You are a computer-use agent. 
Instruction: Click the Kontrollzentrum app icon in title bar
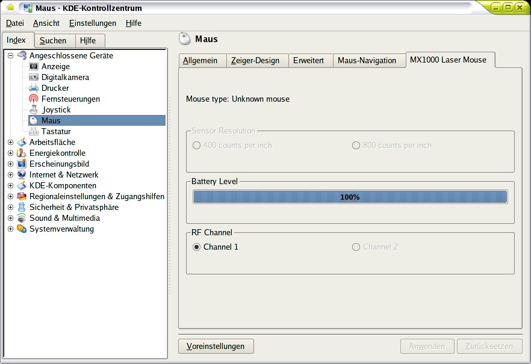click(28, 8)
